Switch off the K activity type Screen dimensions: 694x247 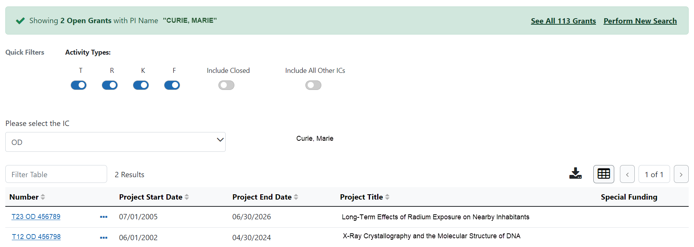pyautogui.click(x=141, y=85)
